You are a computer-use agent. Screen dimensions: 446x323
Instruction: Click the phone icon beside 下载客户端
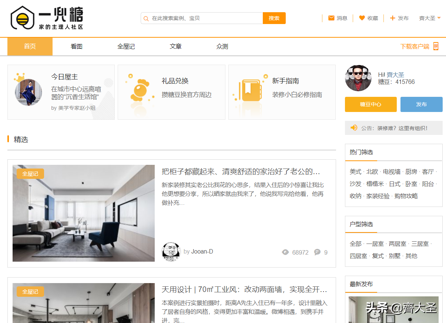[x=436, y=46]
